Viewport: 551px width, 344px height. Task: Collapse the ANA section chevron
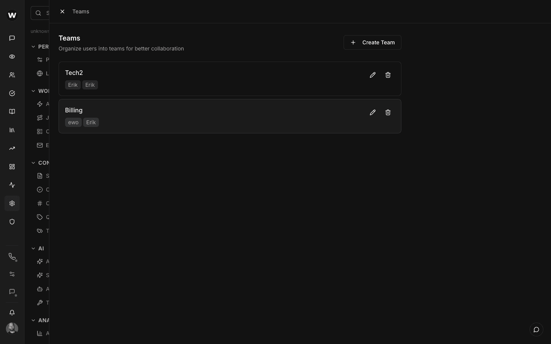point(33,320)
